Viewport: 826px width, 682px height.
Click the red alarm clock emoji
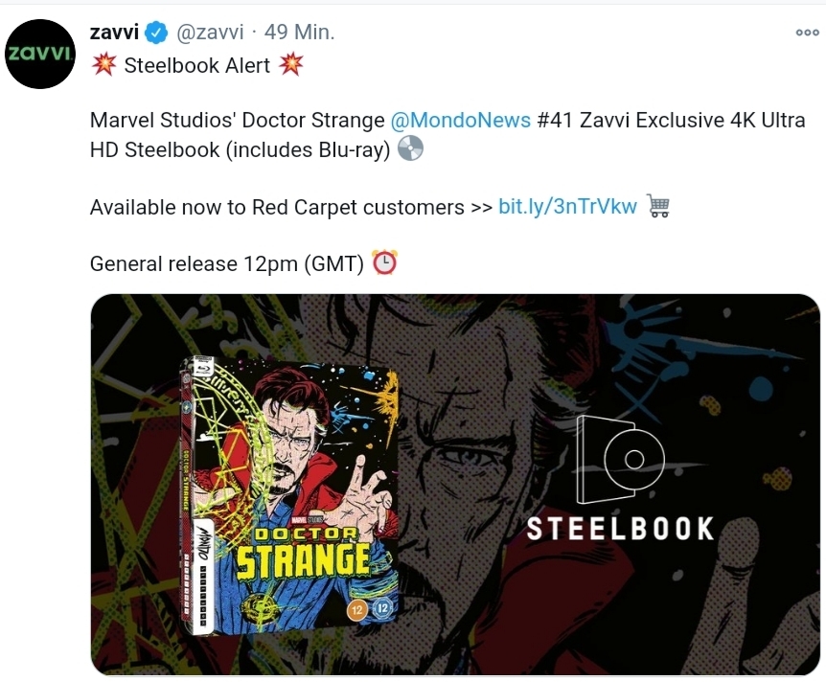coord(384,262)
